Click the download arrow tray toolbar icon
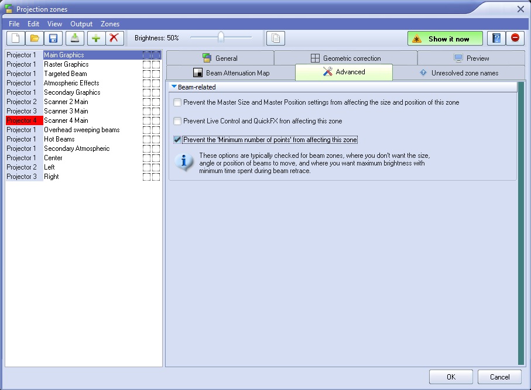 click(x=74, y=39)
